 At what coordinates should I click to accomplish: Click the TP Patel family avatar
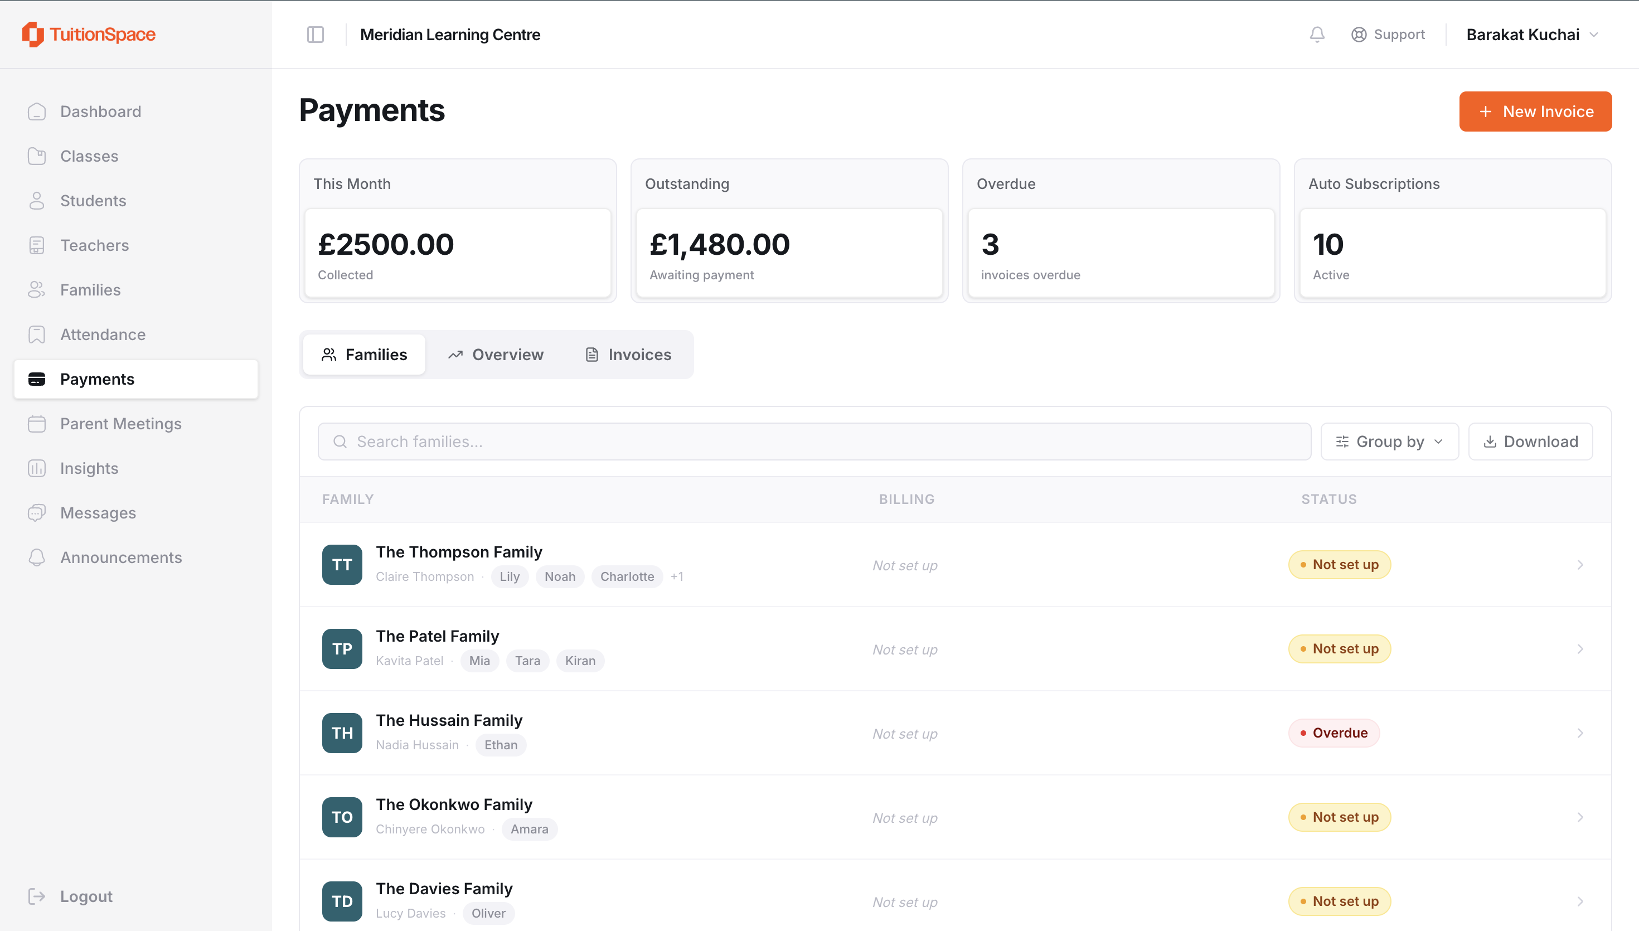342,649
